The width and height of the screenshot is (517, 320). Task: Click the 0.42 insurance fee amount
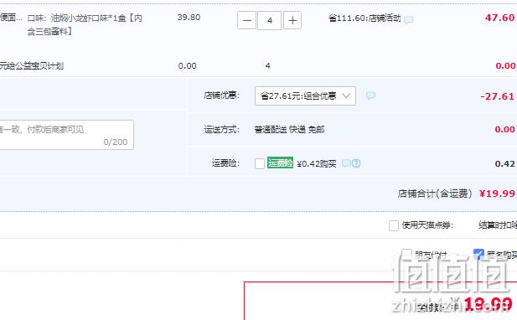pos(504,163)
